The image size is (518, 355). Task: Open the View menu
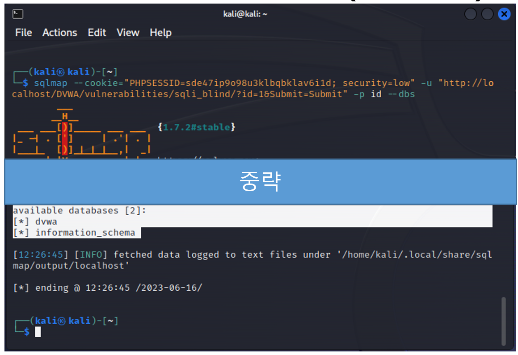[x=128, y=33]
